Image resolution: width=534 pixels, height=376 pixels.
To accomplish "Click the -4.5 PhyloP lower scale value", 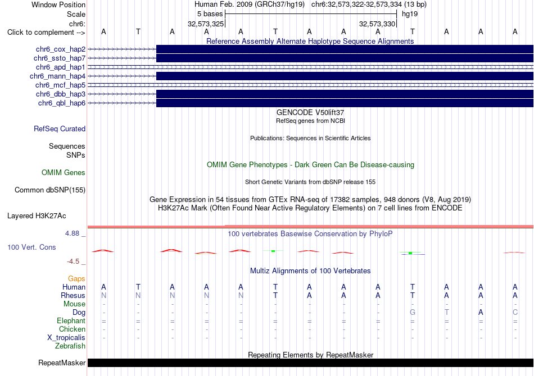I will click(73, 262).
